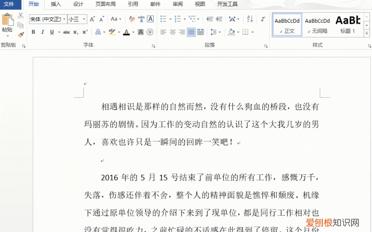Align text left
372x232 pixels.
[163, 32]
